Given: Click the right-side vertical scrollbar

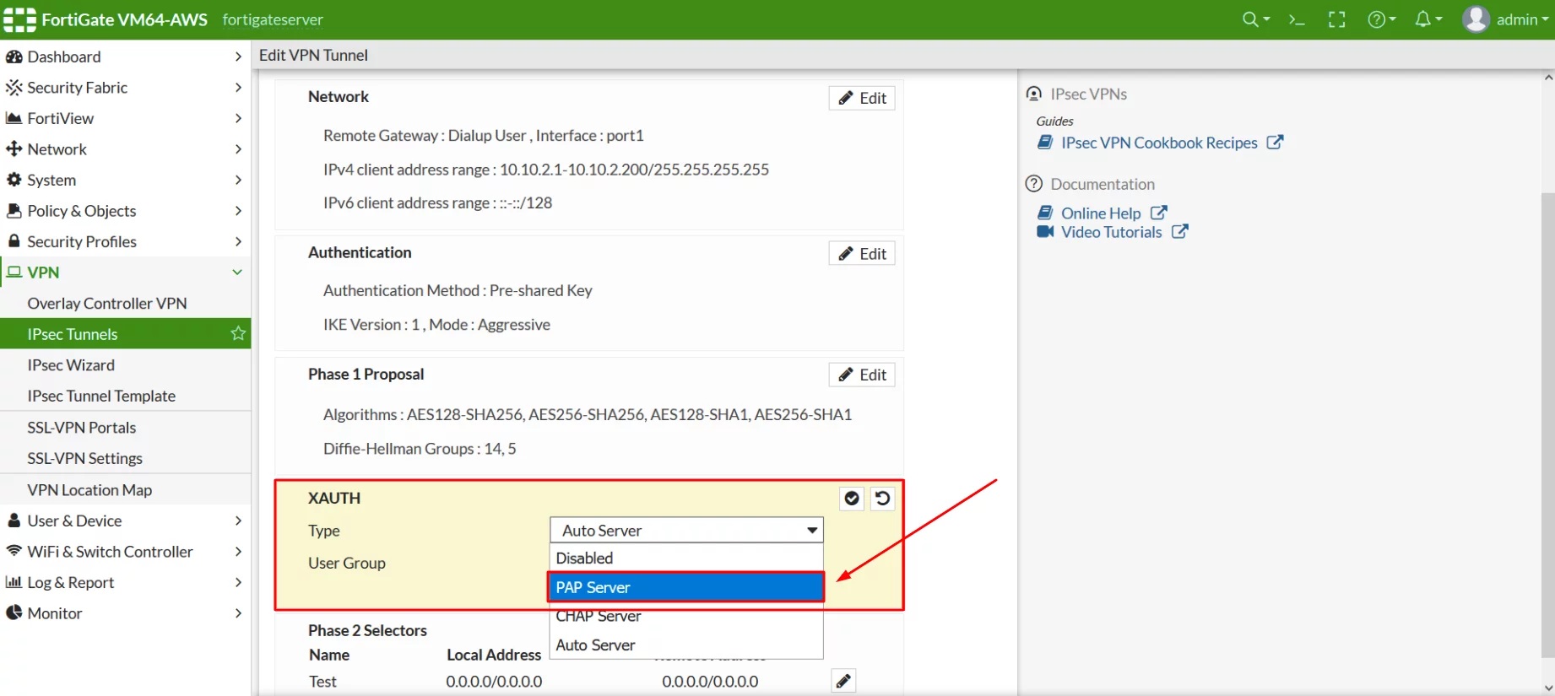Looking at the screenshot, I should pos(1547,424).
